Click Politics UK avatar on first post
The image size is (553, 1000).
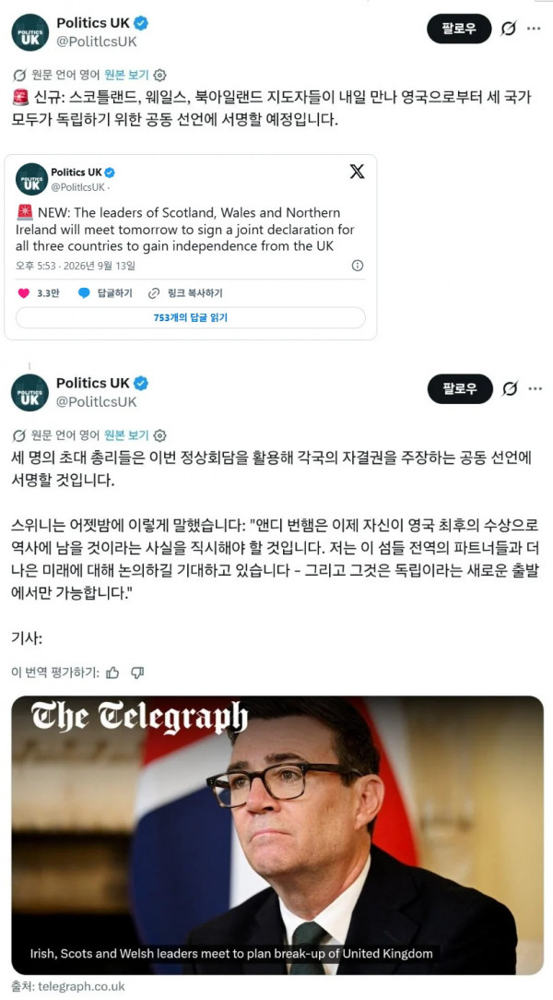click(x=29, y=32)
